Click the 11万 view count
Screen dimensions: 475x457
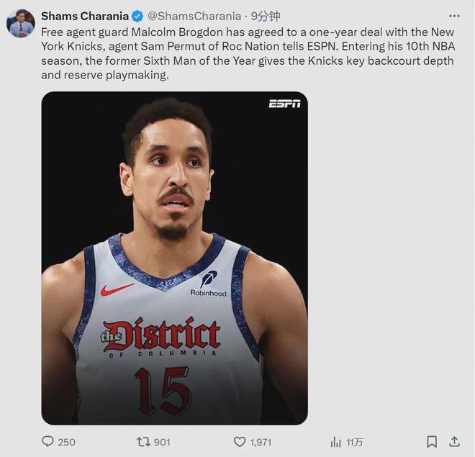[x=355, y=441]
